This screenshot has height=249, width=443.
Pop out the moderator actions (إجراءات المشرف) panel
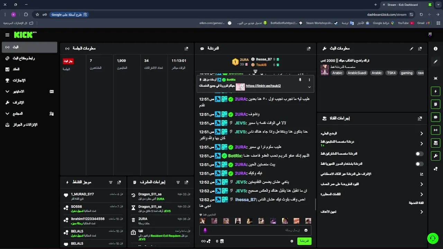pyautogui.click(x=187, y=182)
